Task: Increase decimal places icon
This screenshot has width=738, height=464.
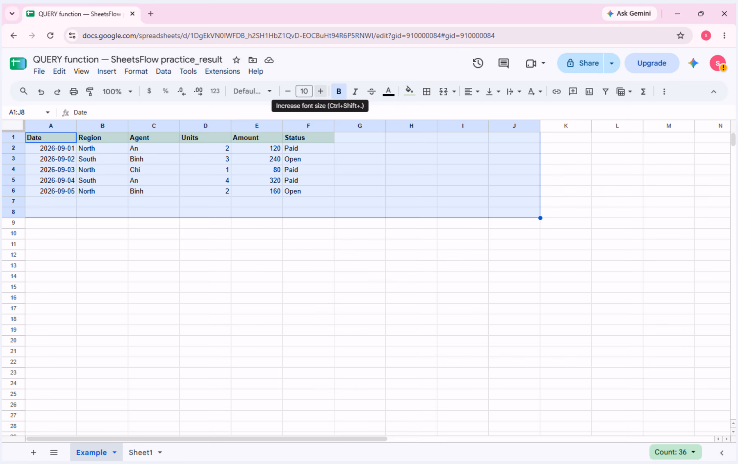Action: pyautogui.click(x=198, y=91)
